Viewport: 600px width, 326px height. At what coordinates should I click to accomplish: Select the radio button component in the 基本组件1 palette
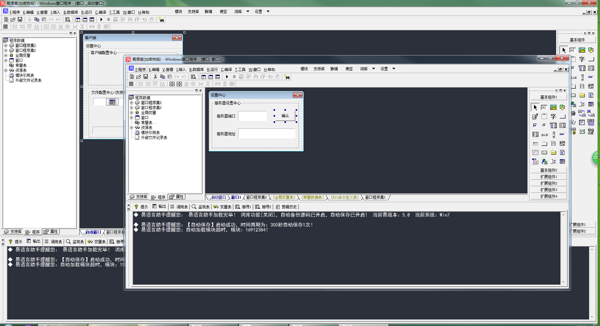[x=544, y=125]
